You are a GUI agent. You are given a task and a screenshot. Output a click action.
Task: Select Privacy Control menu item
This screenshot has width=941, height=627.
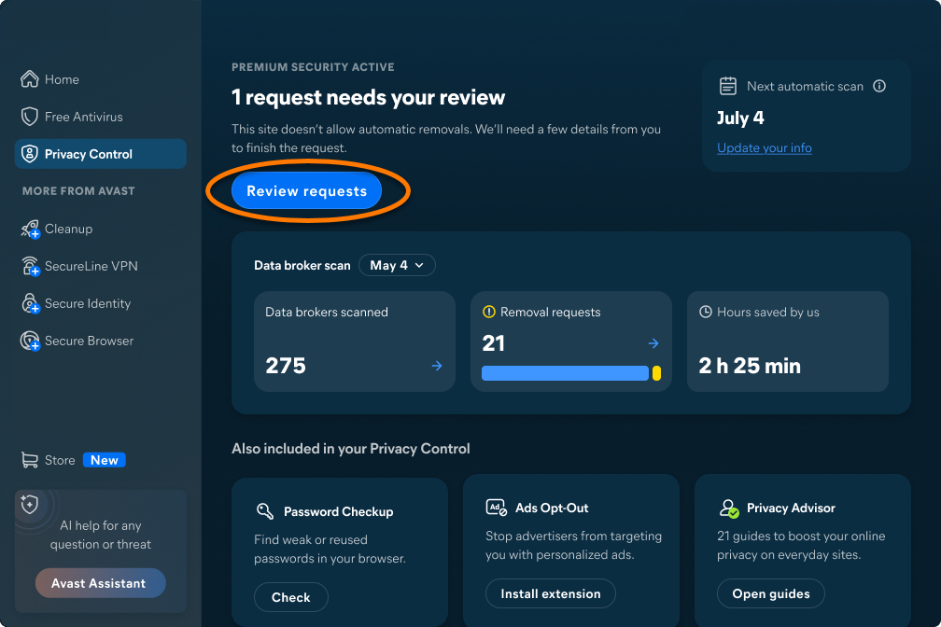coord(100,154)
